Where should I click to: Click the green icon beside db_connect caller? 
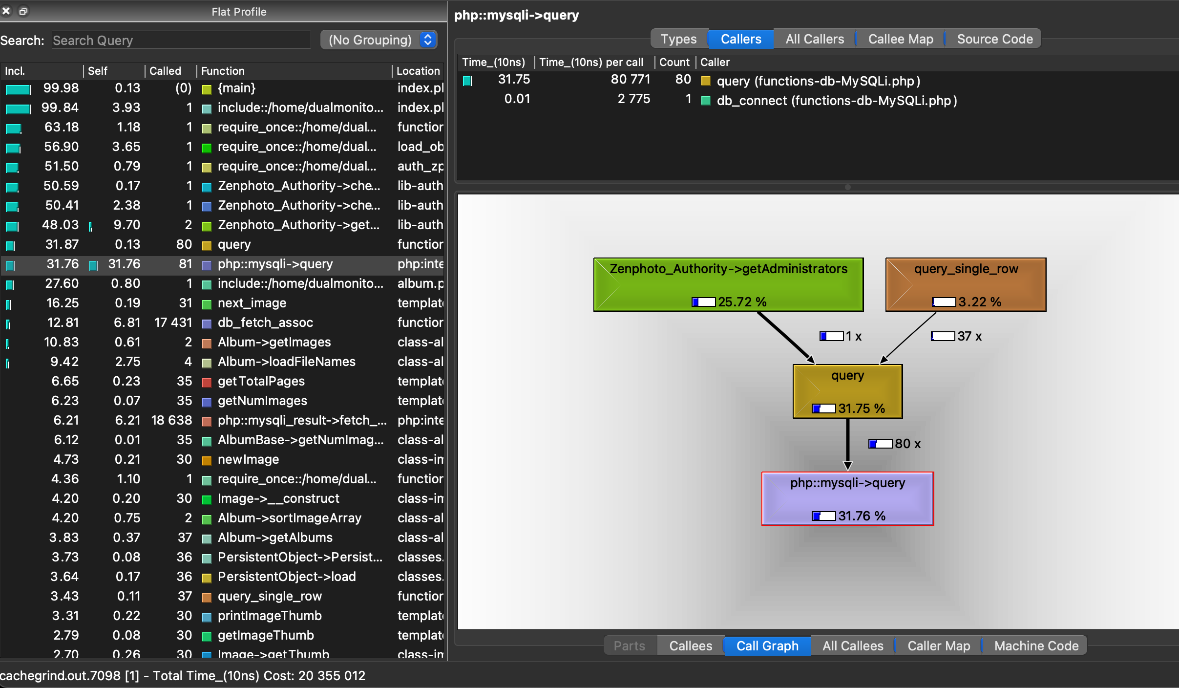[705, 101]
